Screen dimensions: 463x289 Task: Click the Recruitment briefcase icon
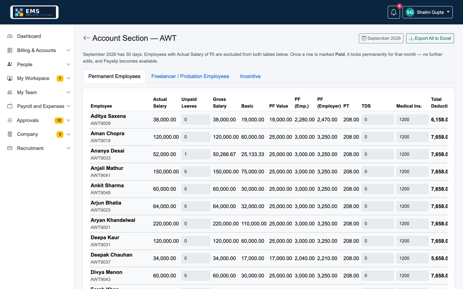point(10,148)
